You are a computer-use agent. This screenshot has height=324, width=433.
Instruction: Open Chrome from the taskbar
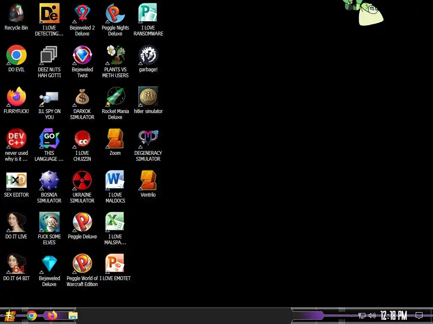pos(32,316)
